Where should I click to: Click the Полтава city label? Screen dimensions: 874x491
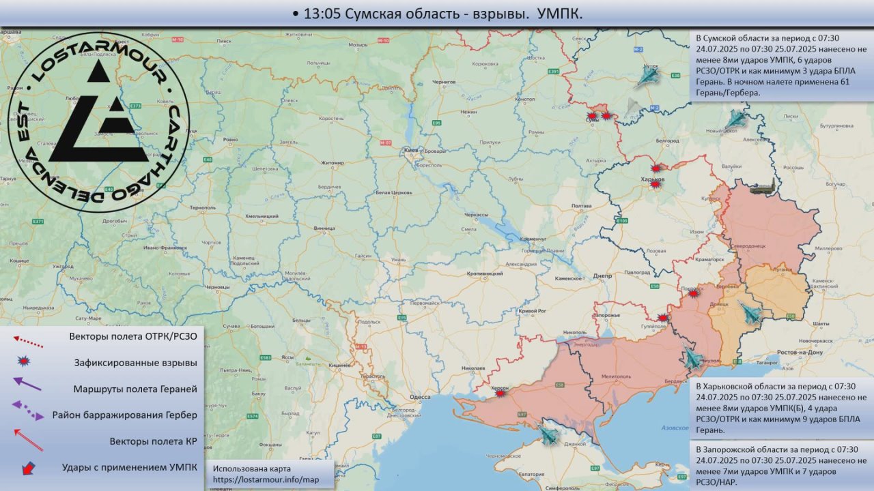point(581,205)
